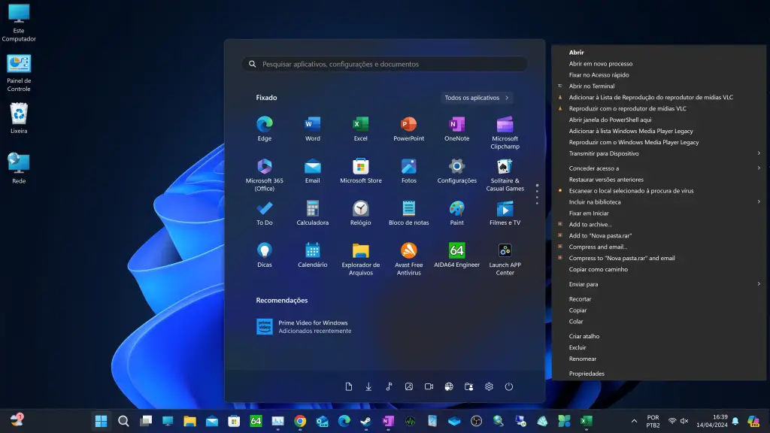Open Steam from the taskbar
The image size is (770, 433).
(x=366, y=421)
